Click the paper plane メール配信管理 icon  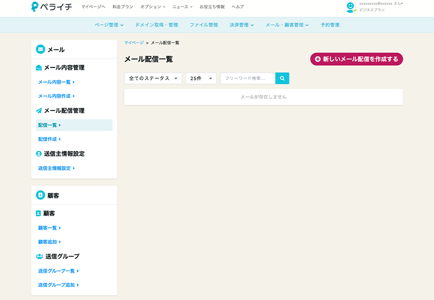tap(39, 110)
